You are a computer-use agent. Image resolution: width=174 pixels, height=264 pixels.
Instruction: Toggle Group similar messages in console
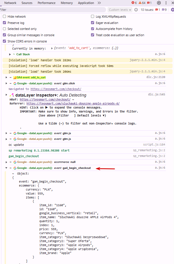[x=4, y=35]
